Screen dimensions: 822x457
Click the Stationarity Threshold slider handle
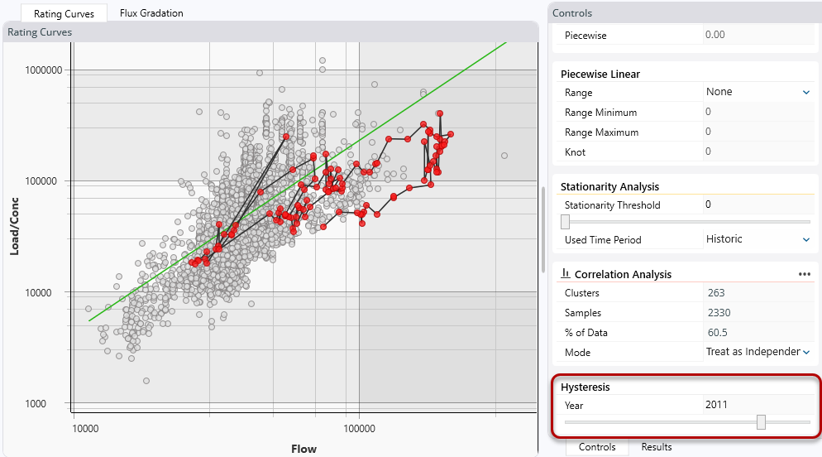point(566,222)
